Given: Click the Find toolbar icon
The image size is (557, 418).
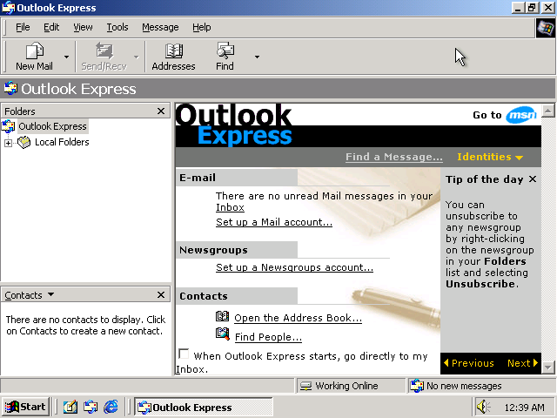Looking at the screenshot, I should click(225, 51).
